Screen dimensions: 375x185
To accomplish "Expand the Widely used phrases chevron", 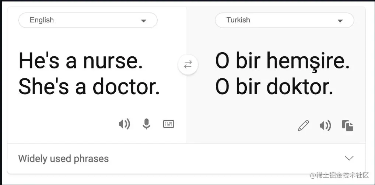I will (349, 158).
